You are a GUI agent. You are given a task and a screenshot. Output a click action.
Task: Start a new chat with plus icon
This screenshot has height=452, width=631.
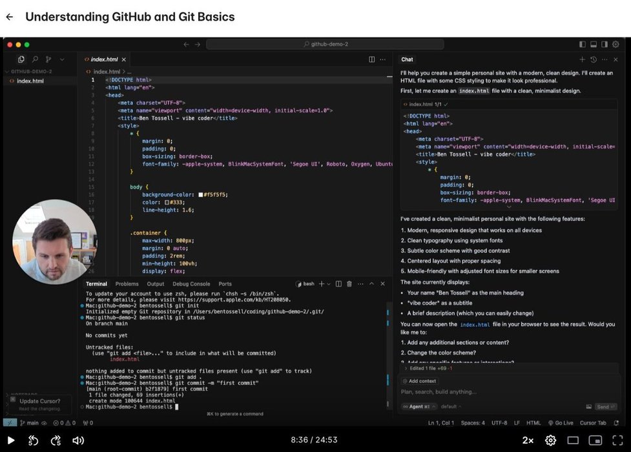point(582,59)
